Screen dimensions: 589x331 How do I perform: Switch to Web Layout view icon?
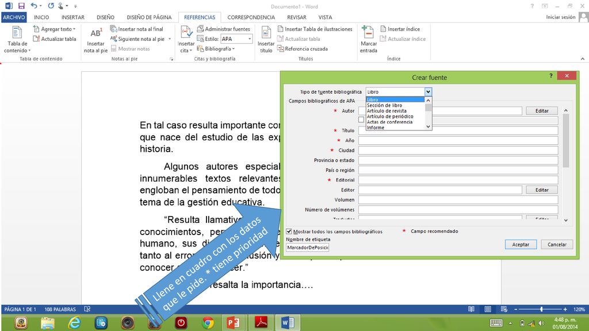coord(504,309)
